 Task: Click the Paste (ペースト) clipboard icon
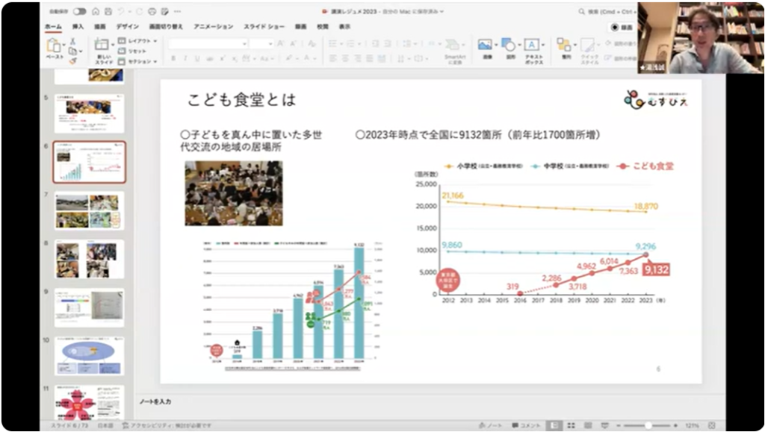click(53, 46)
